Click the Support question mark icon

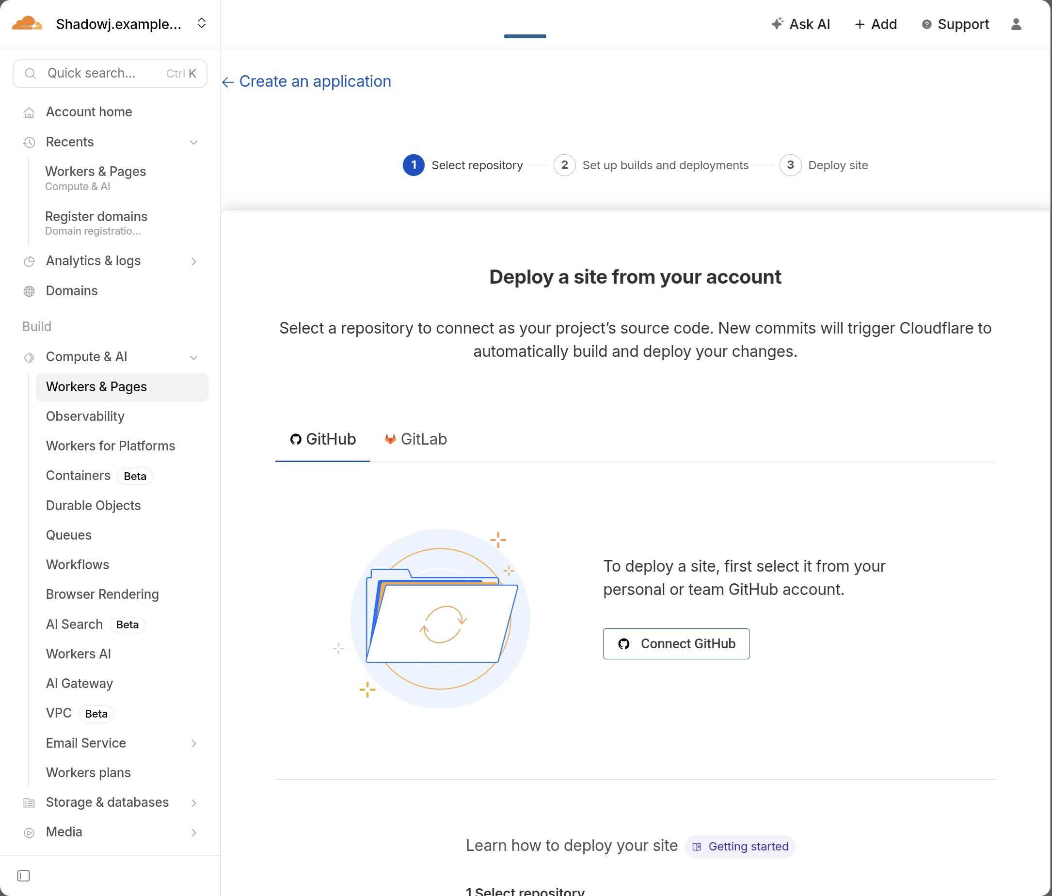point(926,24)
